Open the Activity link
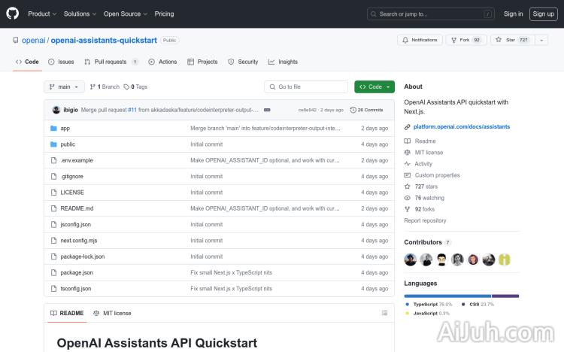564x352 pixels. [418, 164]
